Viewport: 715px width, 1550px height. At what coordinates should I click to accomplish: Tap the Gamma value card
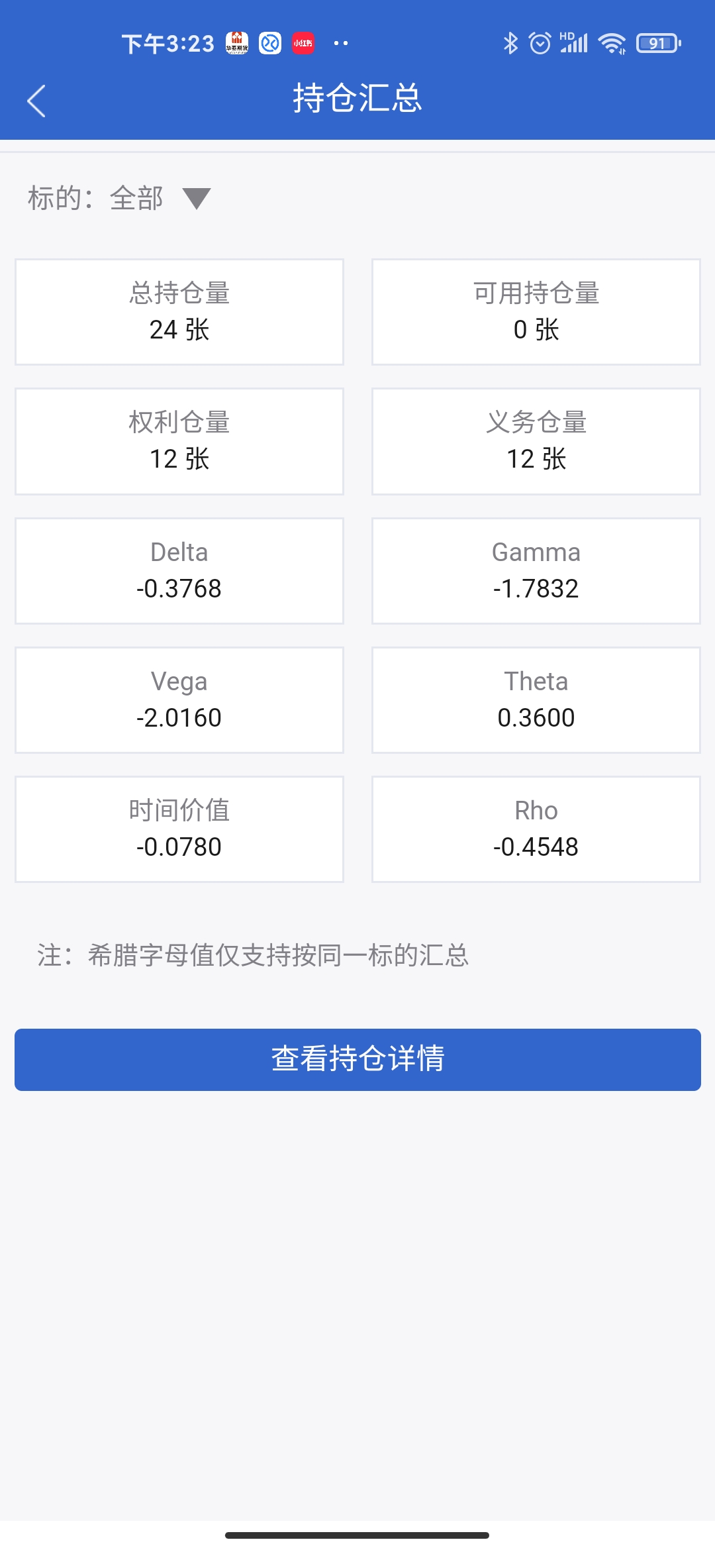pos(536,570)
